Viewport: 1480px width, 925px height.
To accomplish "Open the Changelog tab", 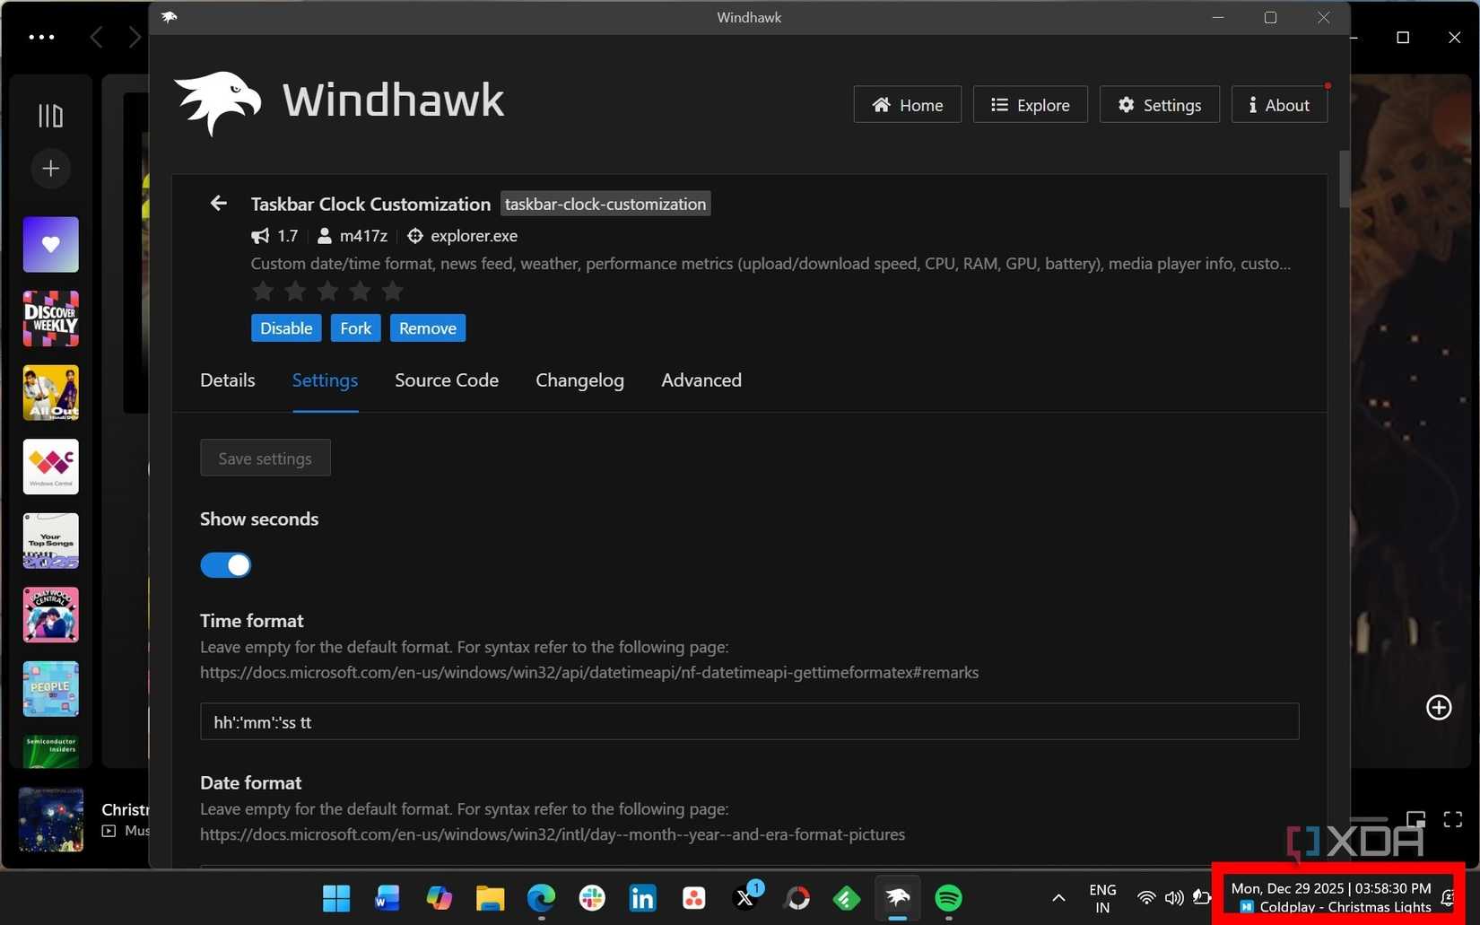I will (579, 380).
